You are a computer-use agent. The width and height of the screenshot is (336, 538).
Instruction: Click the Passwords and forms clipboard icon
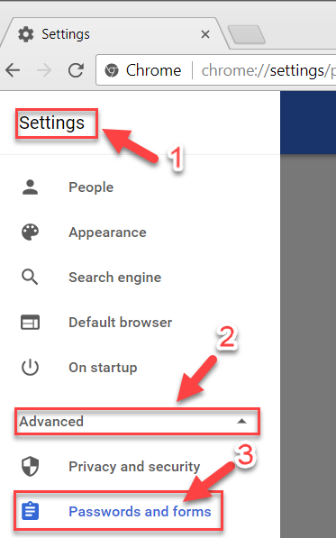(30, 511)
